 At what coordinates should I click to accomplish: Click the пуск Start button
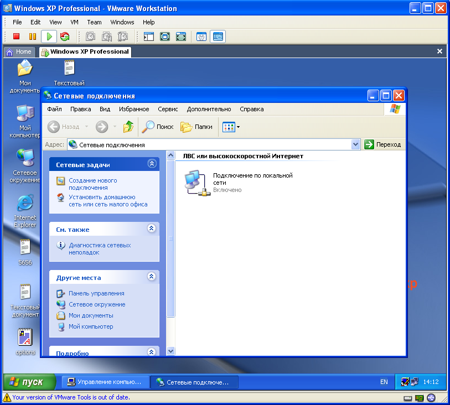[x=29, y=382]
